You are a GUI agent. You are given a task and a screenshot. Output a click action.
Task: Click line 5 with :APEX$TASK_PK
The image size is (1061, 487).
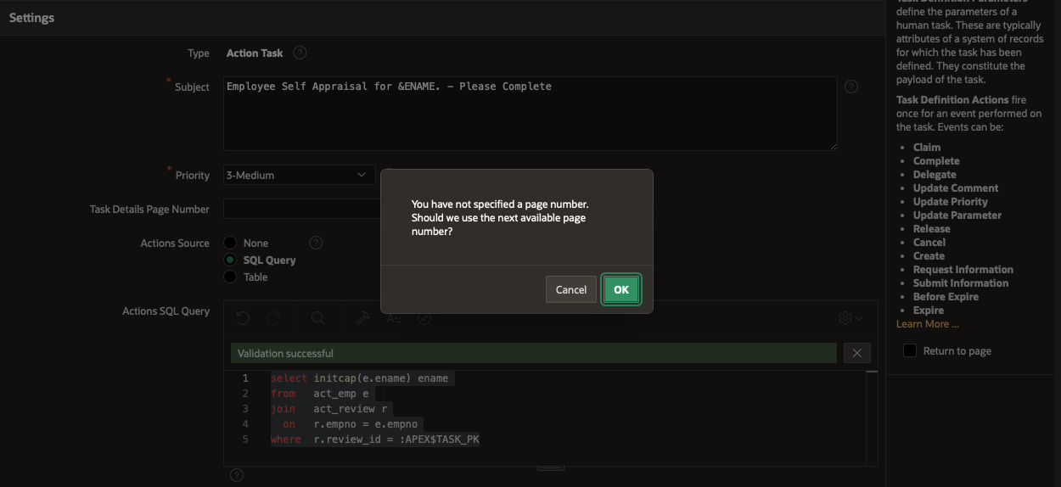375,439
